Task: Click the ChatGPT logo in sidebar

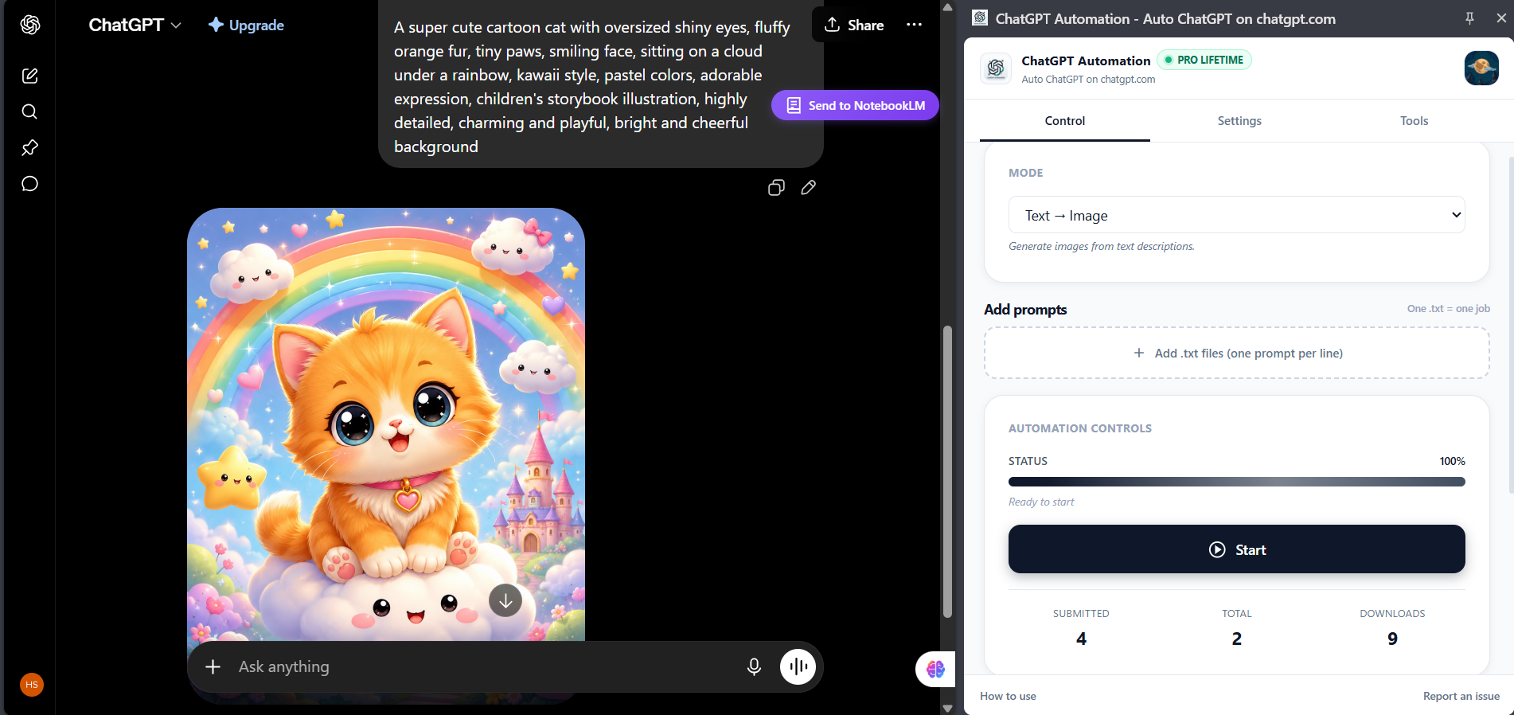Action: coord(30,25)
